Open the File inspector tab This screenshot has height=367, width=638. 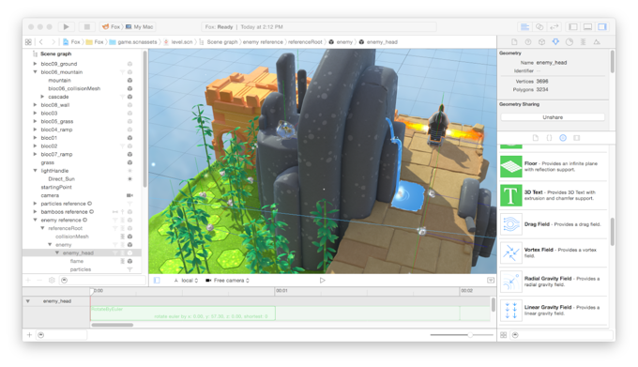(514, 42)
